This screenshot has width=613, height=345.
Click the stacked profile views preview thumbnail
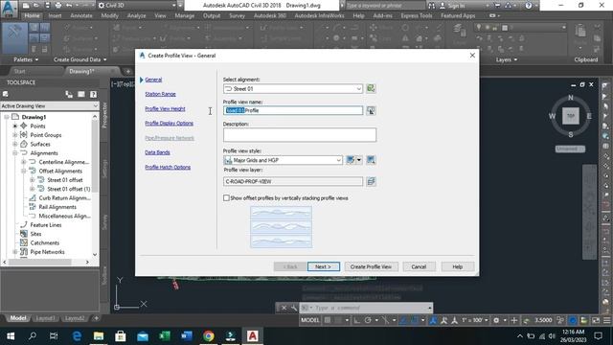coord(281,227)
